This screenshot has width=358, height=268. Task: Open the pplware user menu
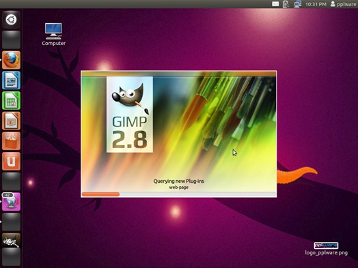tap(343, 4)
